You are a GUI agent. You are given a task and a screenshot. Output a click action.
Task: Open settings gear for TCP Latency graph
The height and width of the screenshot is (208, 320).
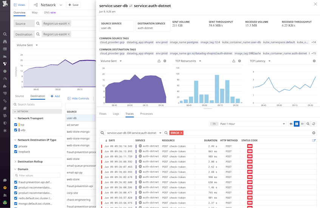pos(314,61)
